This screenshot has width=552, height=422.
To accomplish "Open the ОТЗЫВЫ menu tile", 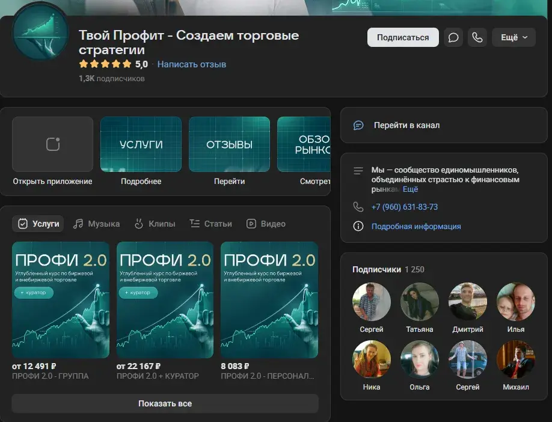I will [x=229, y=144].
